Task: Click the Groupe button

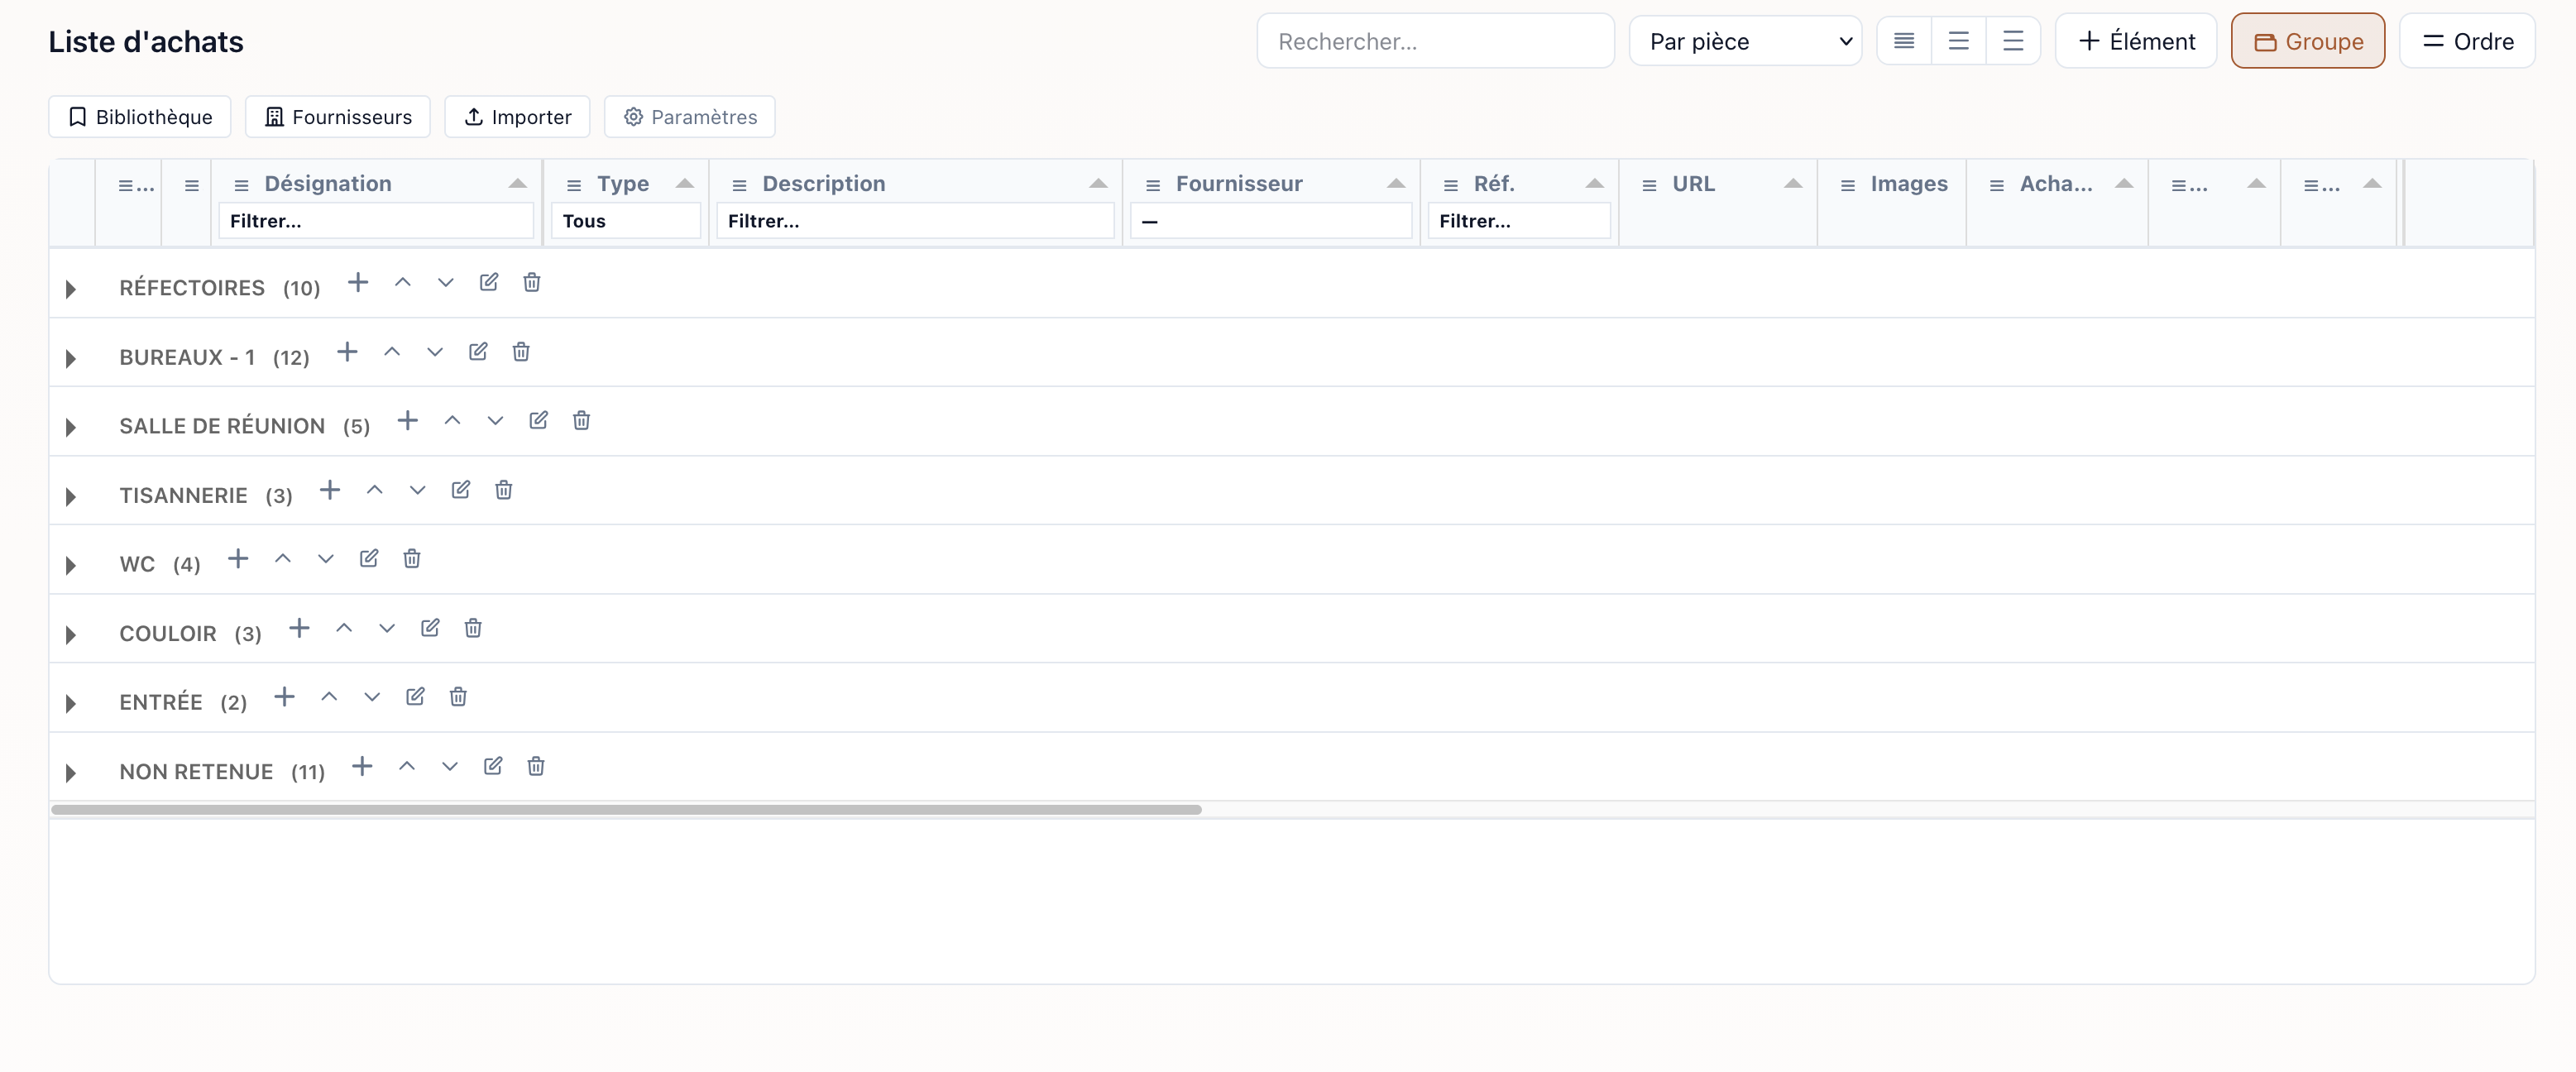Action: tap(2308, 41)
